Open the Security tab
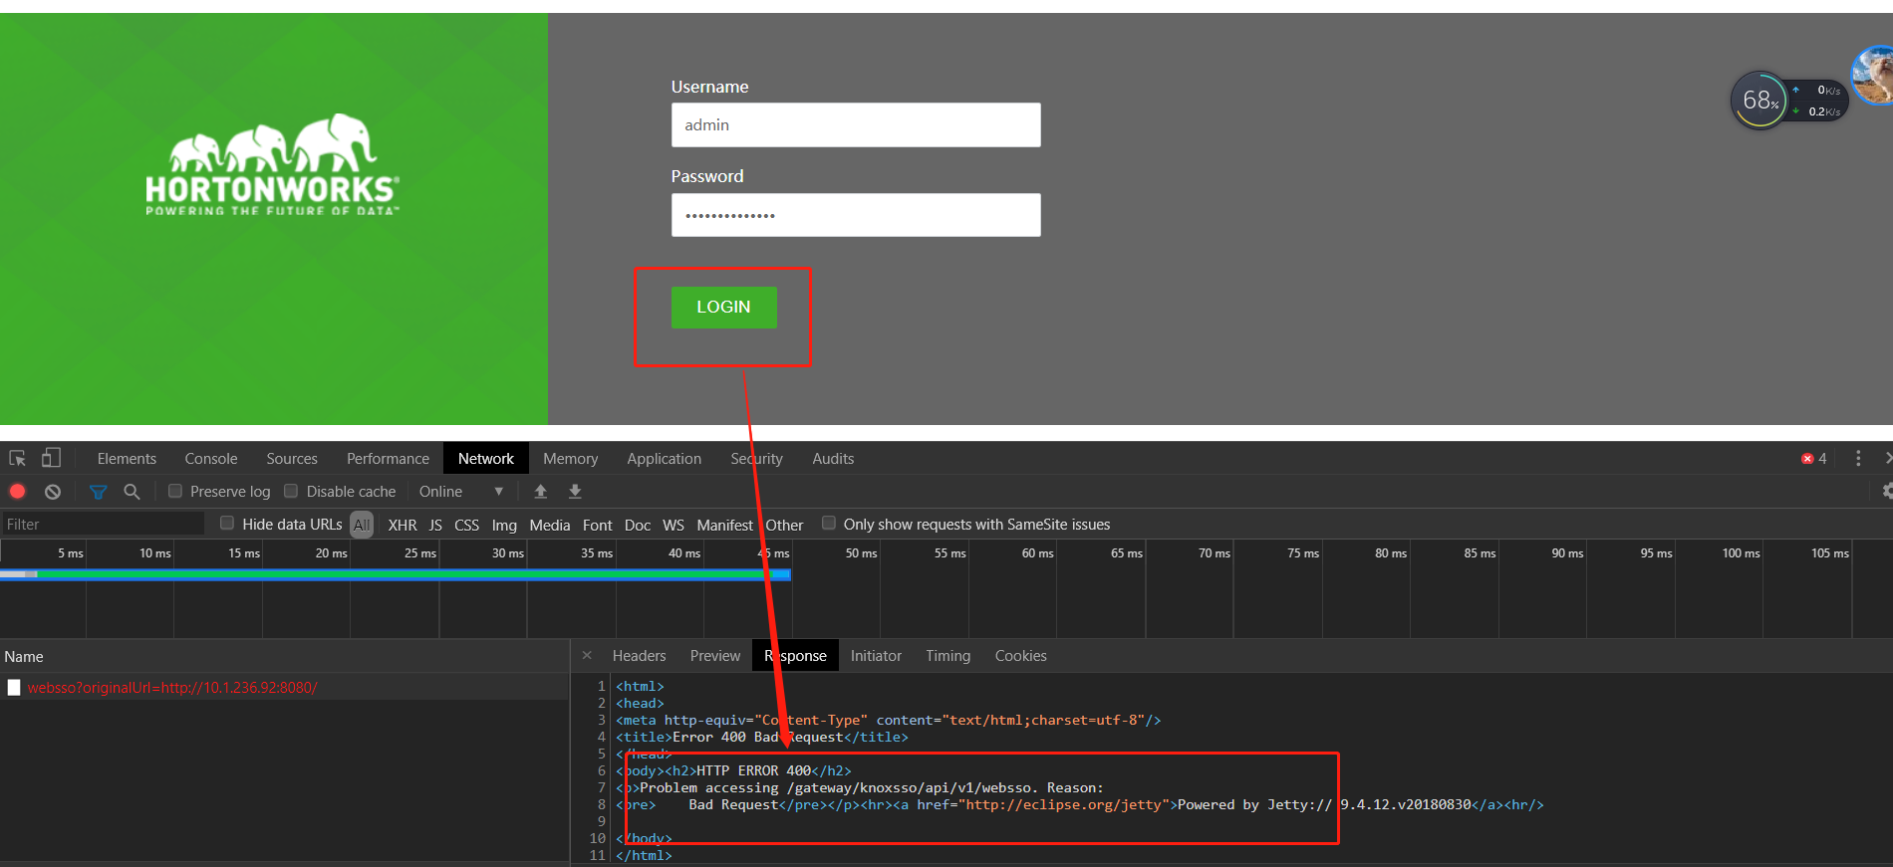 click(x=757, y=458)
